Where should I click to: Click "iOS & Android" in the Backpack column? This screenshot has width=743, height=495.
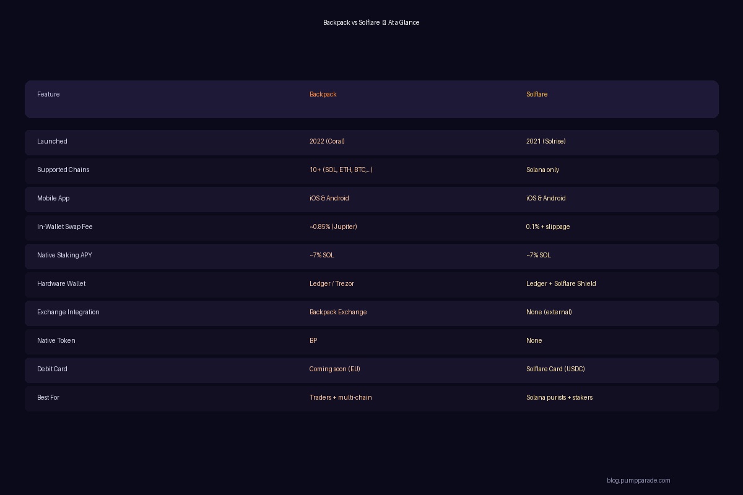(x=329, y=198)
